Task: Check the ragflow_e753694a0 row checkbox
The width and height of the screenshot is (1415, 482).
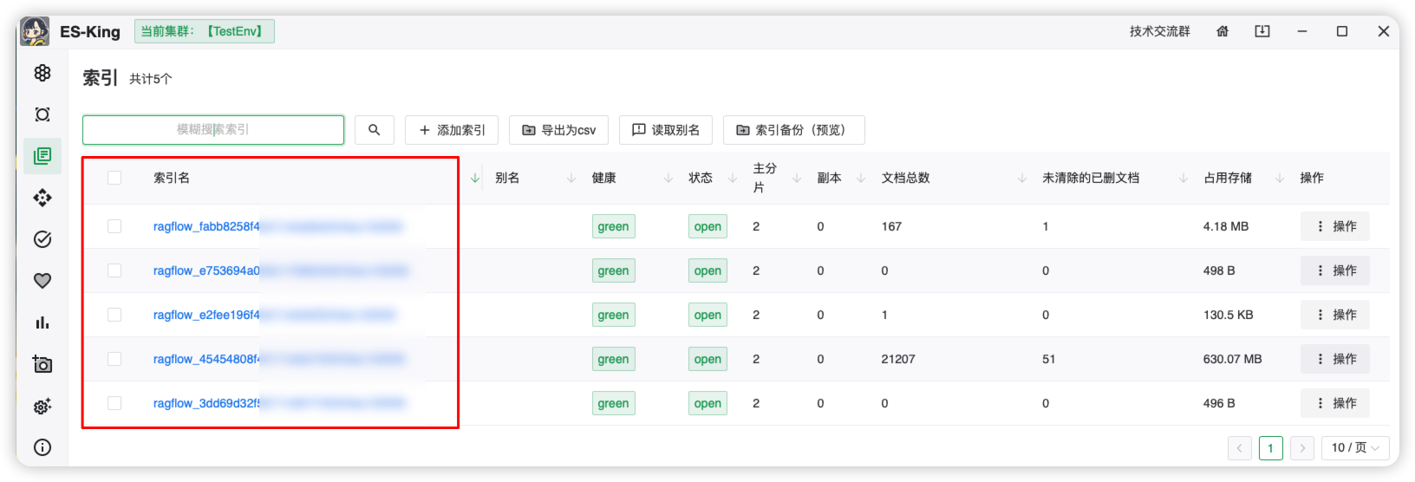Action: point(114,270)
